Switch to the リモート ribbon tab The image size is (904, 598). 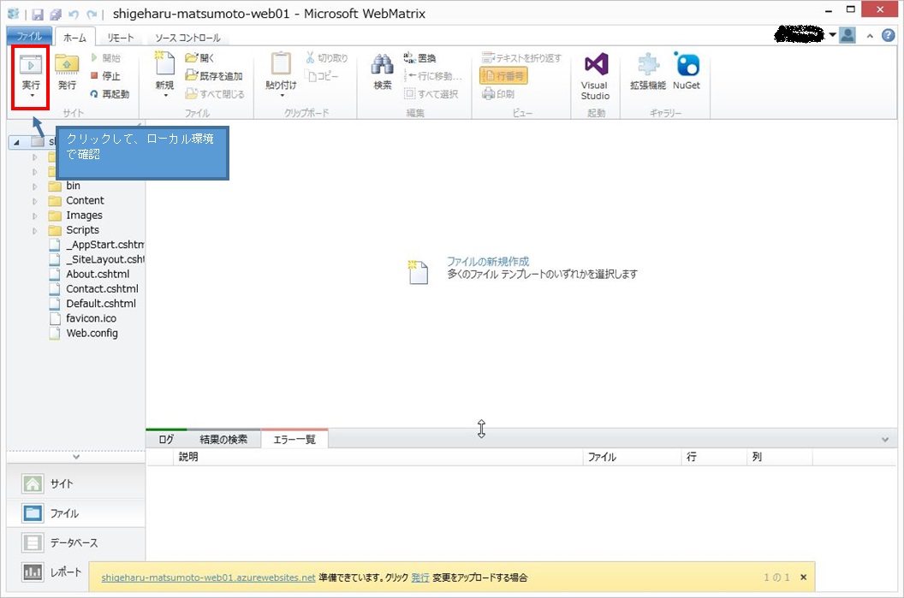[x=121, y=38]
